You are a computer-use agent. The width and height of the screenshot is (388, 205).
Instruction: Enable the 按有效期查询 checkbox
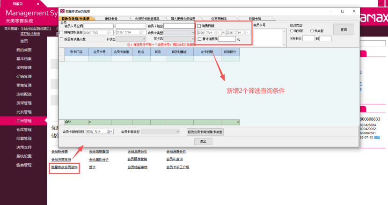[x=62, y=33]
